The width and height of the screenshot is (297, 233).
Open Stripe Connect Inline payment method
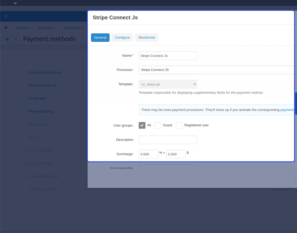(x=45, y=73)
